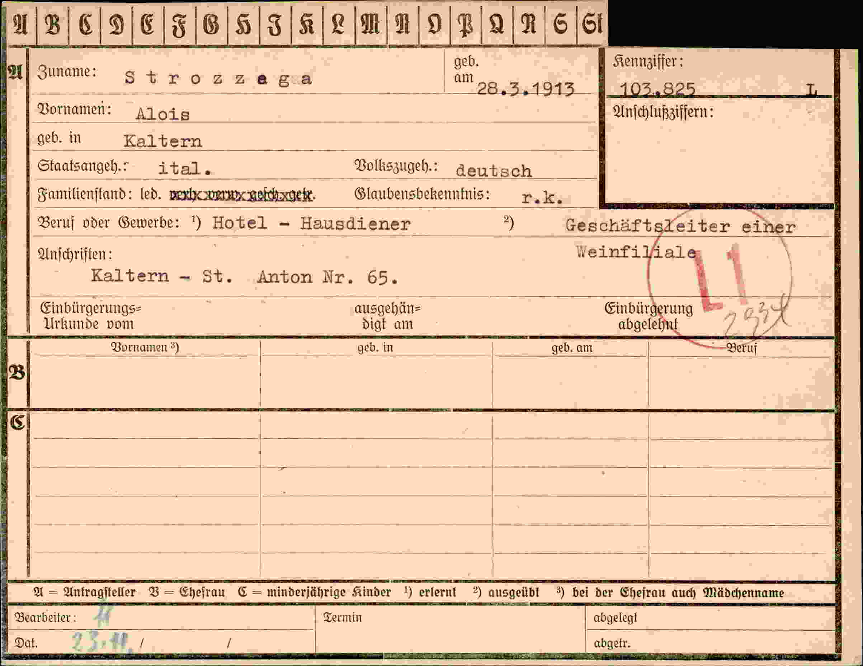
Task: Click the 'Anschlußziffern:' label
Action: click(x=664, y=112)
